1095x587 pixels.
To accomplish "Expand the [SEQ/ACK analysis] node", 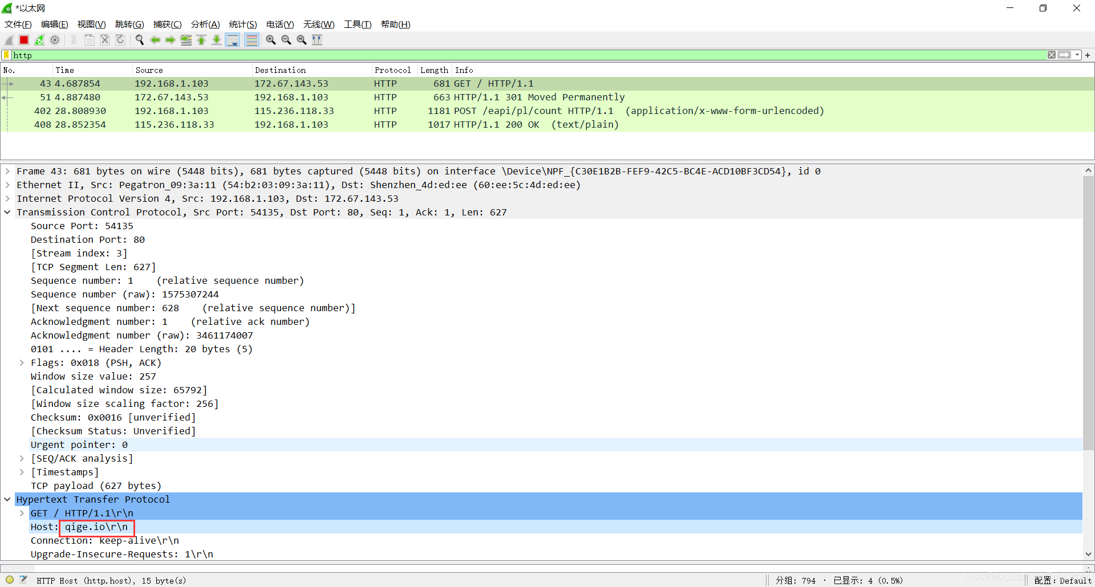I will coord(22,458).
